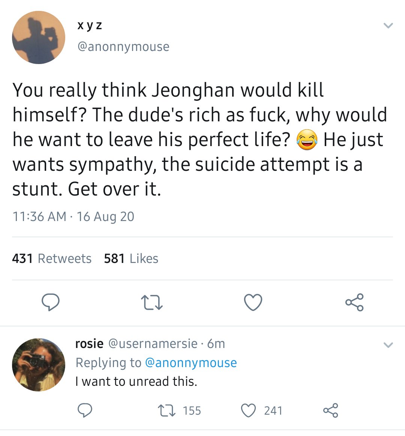The image size is (405, 436).
Task: Share rosie's reply tweet
Action: pos(331,411)
